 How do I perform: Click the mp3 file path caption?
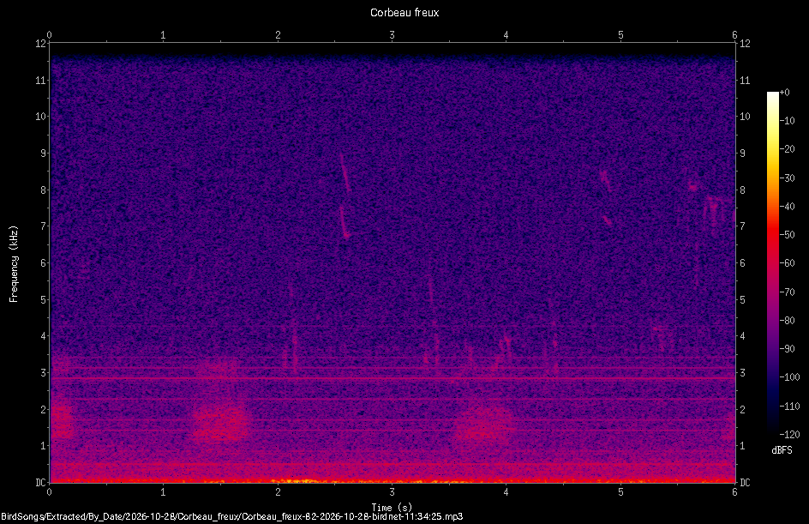tap(231, 516)
